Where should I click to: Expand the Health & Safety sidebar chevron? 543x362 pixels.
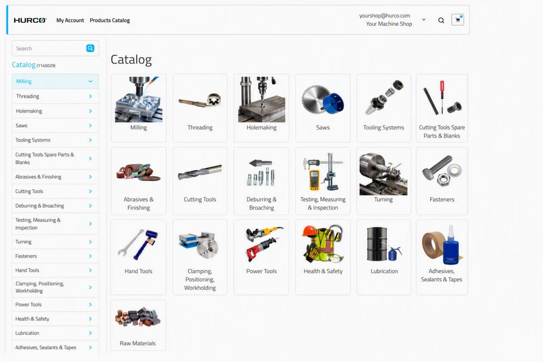click(90, 319)
